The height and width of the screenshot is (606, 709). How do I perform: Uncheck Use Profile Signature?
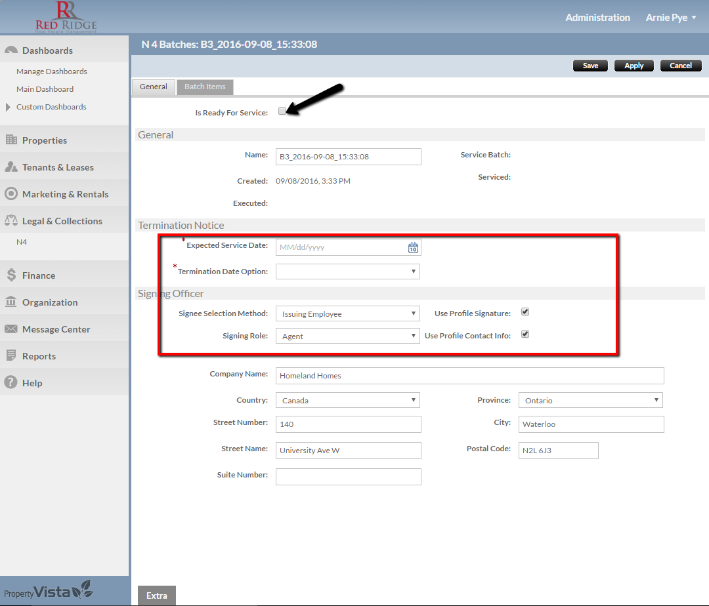525,312
